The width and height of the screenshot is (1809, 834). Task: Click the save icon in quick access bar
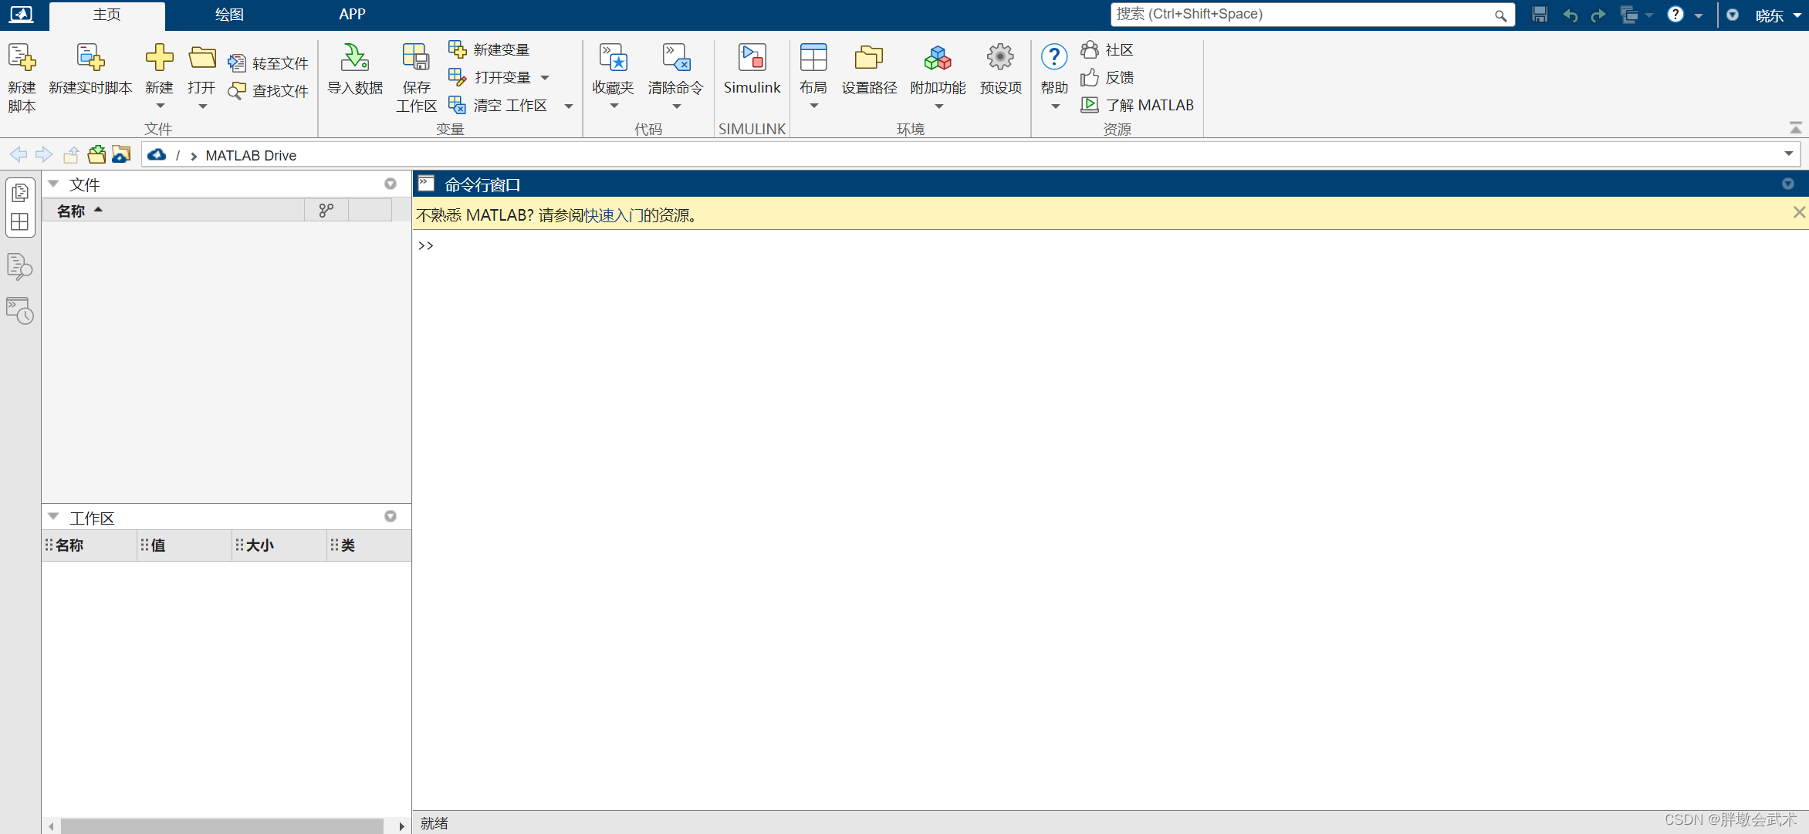click(x=1540, y=15)
